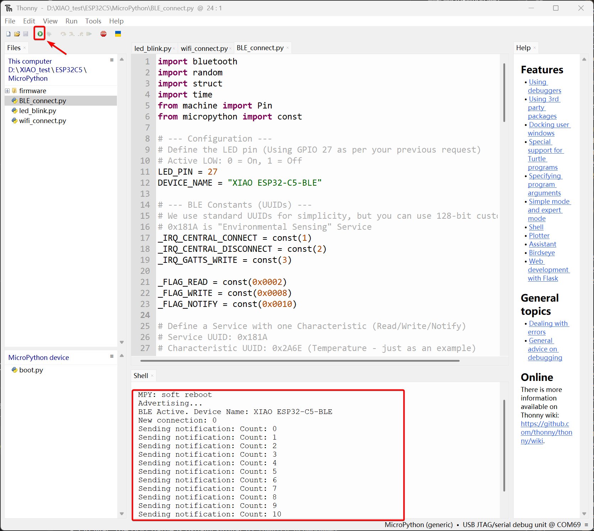This screenshot has height=531, width=594.
Task: Expand the firmware folder
Action: (x=7, y=91)
